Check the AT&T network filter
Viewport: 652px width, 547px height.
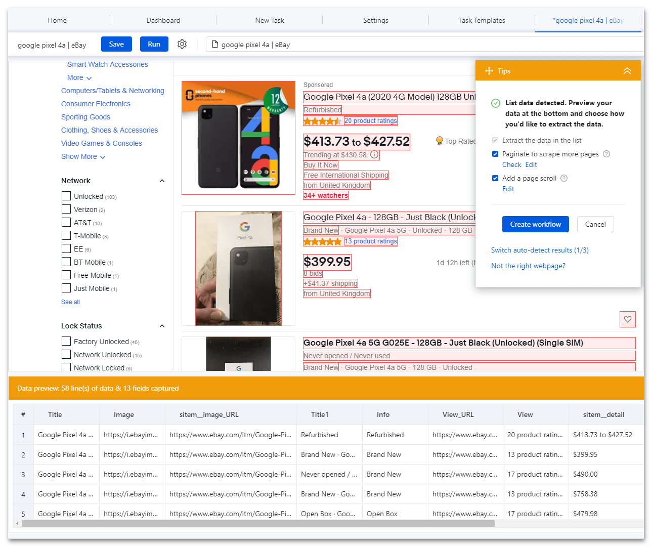66,222
